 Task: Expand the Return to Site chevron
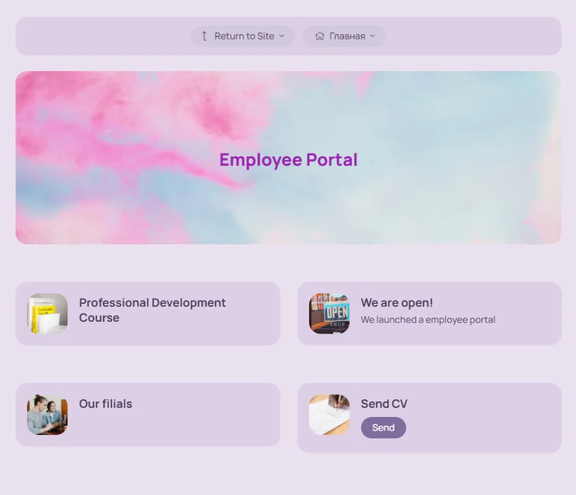(282, 36)
